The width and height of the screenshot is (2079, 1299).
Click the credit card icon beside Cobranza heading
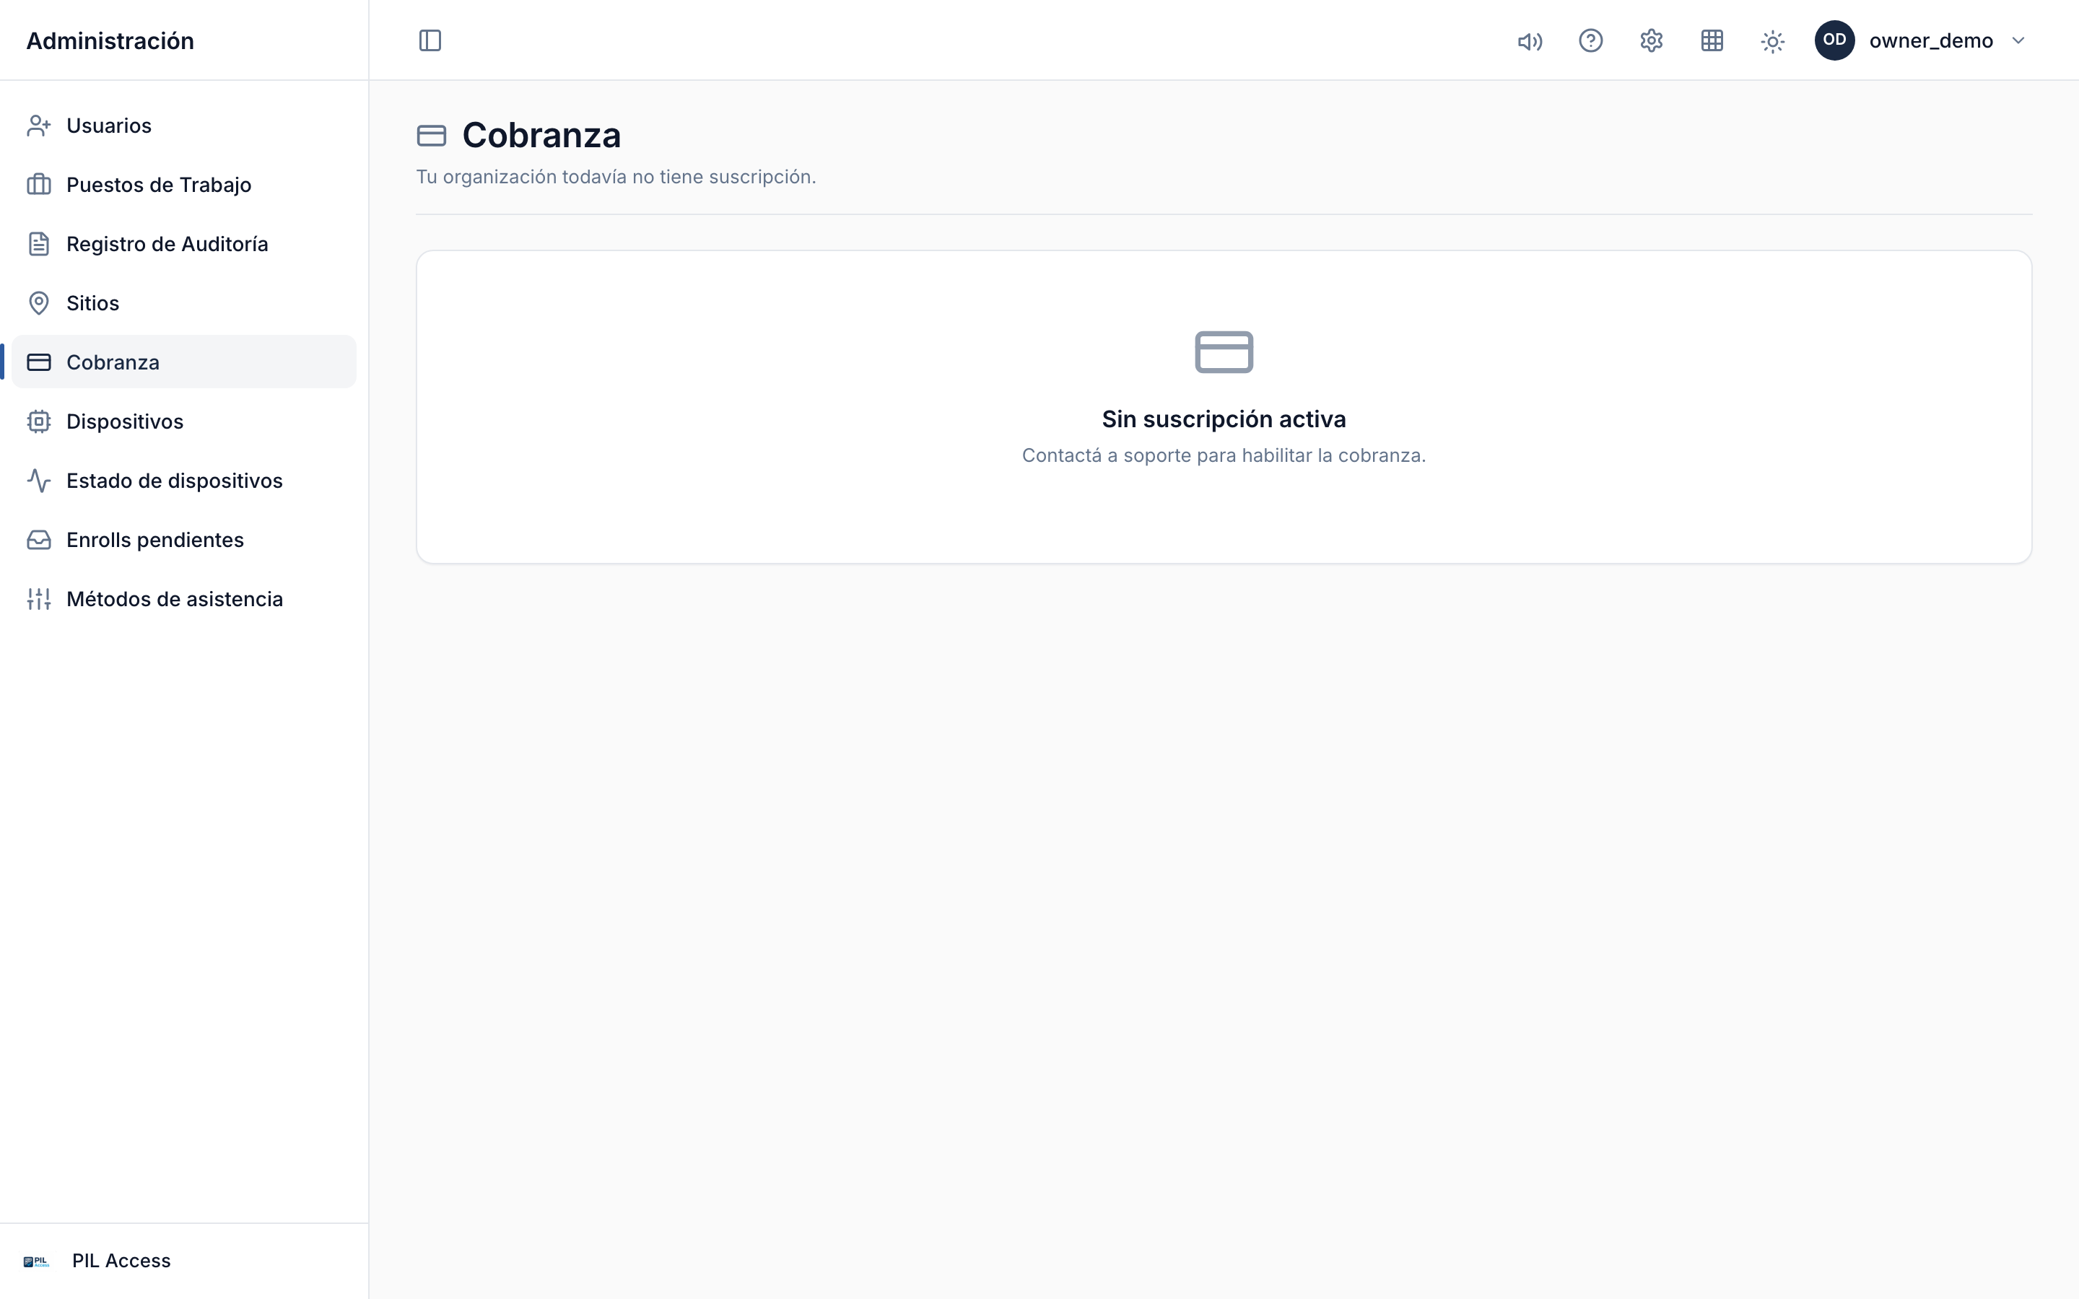[431, 136]
